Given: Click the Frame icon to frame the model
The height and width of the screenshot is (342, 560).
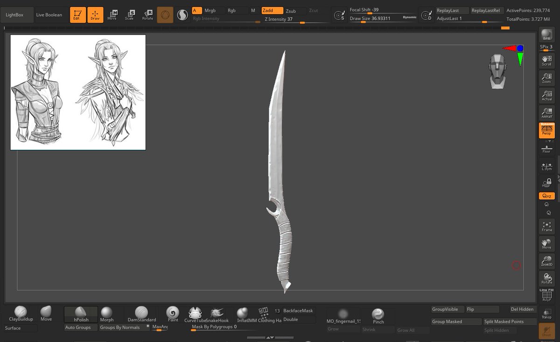Looking at the screenshot, I should 546,227.
